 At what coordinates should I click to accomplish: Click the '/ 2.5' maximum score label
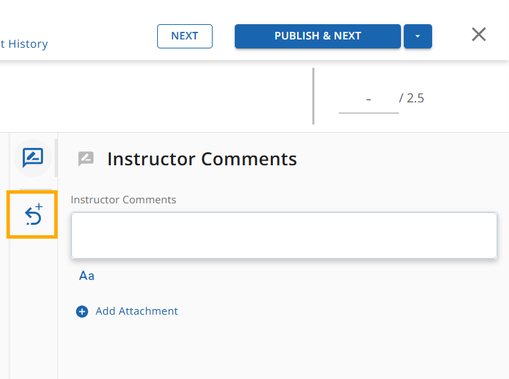[x=412, y=98]
